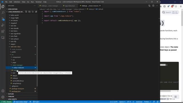Viewport: 183px width, 103px height.
Task: Click the errors and warnings count
Action: pos(36,102)
